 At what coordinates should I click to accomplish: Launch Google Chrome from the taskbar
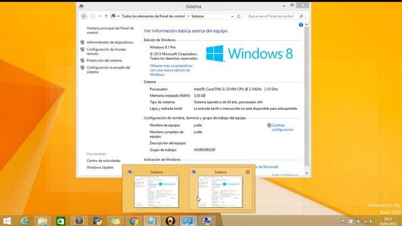(x=134, y=221)
